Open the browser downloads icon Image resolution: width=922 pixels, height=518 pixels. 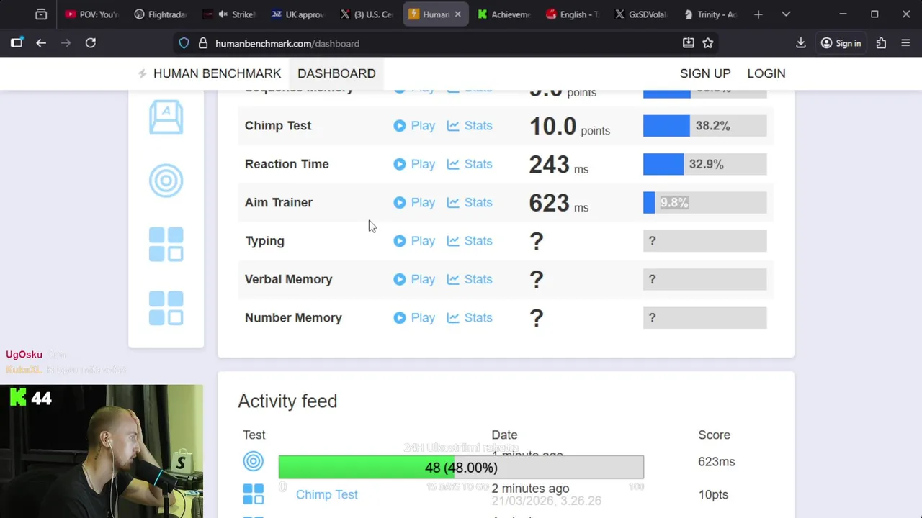(800, 43)
